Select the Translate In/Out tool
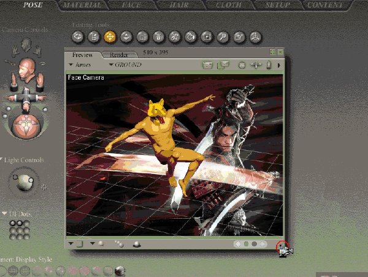This screenshot has height=277, width=368. tap(126, 37)
